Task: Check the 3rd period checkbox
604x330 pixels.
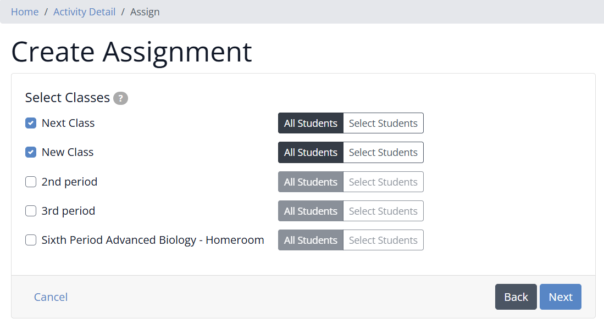Action: pos(31,211)
